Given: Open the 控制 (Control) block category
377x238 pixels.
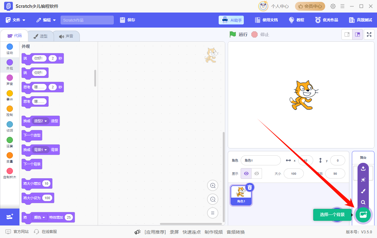Looking at the screenshot, I should [x=9, y=111].
